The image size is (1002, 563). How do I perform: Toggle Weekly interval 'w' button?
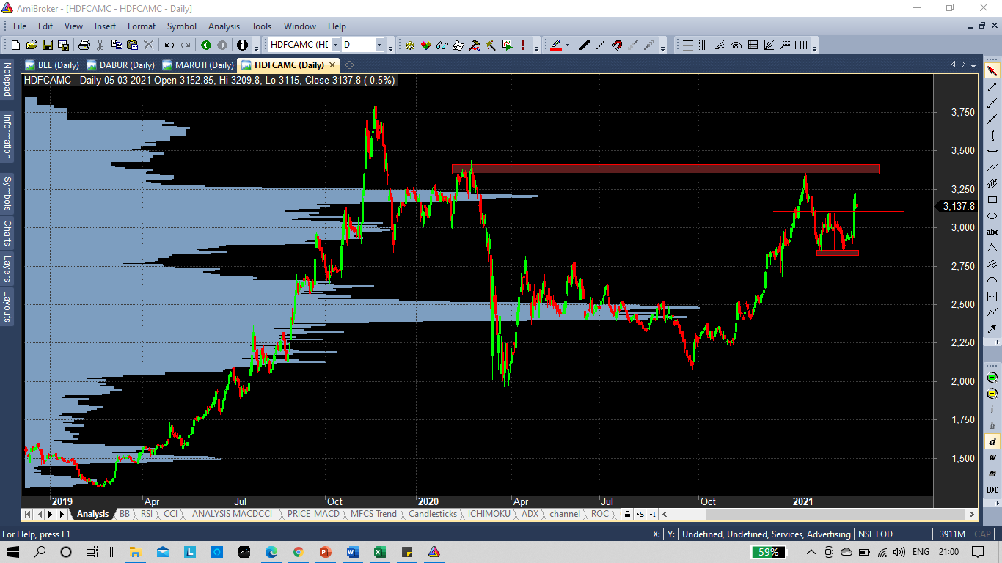click(992, 457)
